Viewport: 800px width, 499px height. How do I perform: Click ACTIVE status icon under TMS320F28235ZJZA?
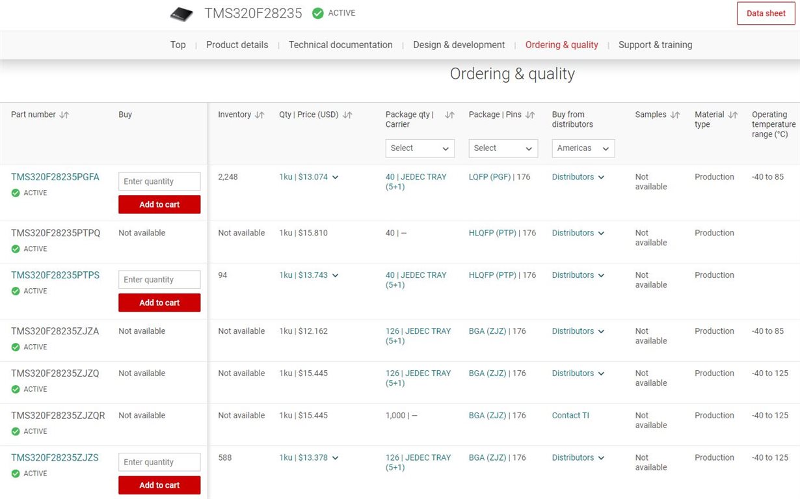(16, 347)
